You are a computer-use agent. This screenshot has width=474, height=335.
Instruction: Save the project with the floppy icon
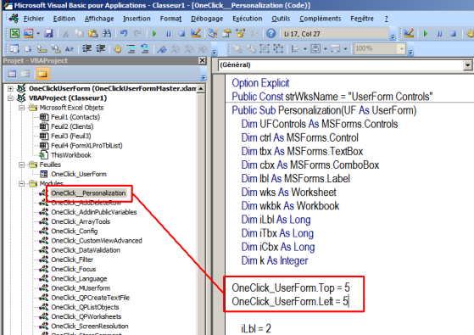(48, 33)
